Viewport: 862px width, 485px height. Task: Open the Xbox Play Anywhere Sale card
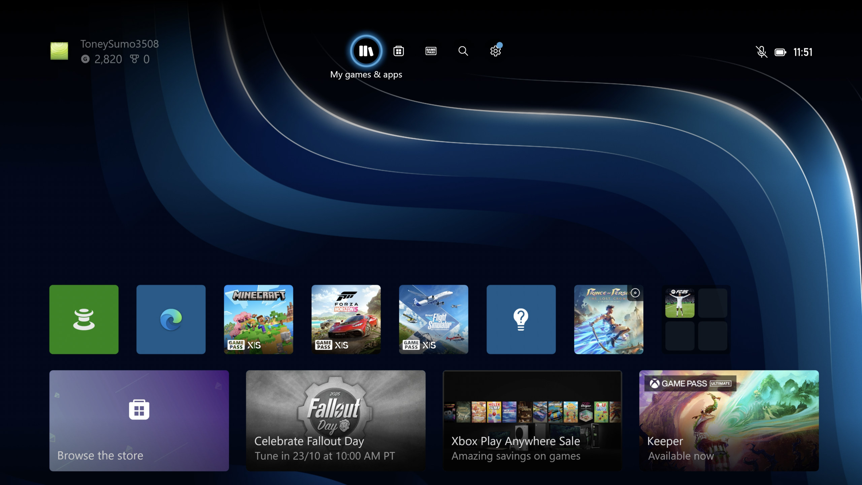click(x=532, y=421)
